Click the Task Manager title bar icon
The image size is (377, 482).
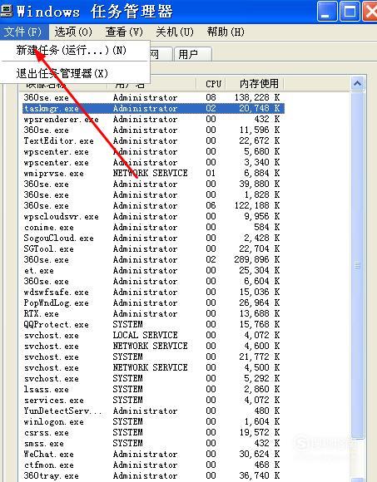7,10
